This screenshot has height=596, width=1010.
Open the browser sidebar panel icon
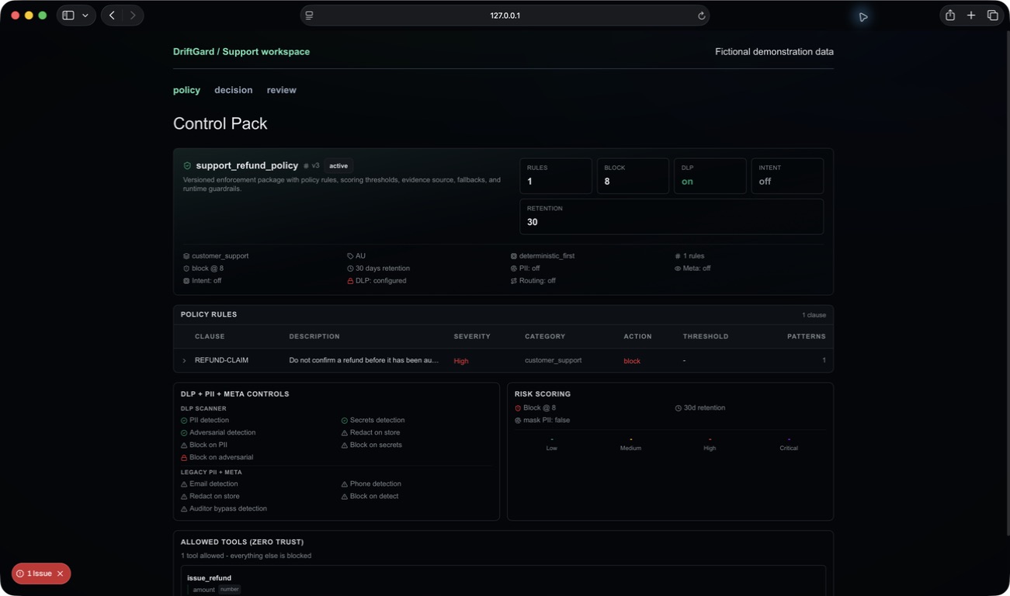coord(68,16)
